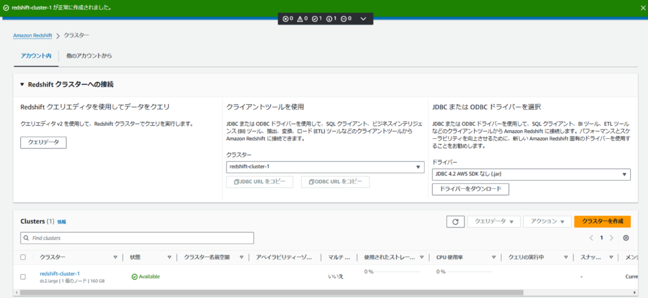Click the クラスターを作成 button
Screen dimensions: 648x298
[602, 222]
